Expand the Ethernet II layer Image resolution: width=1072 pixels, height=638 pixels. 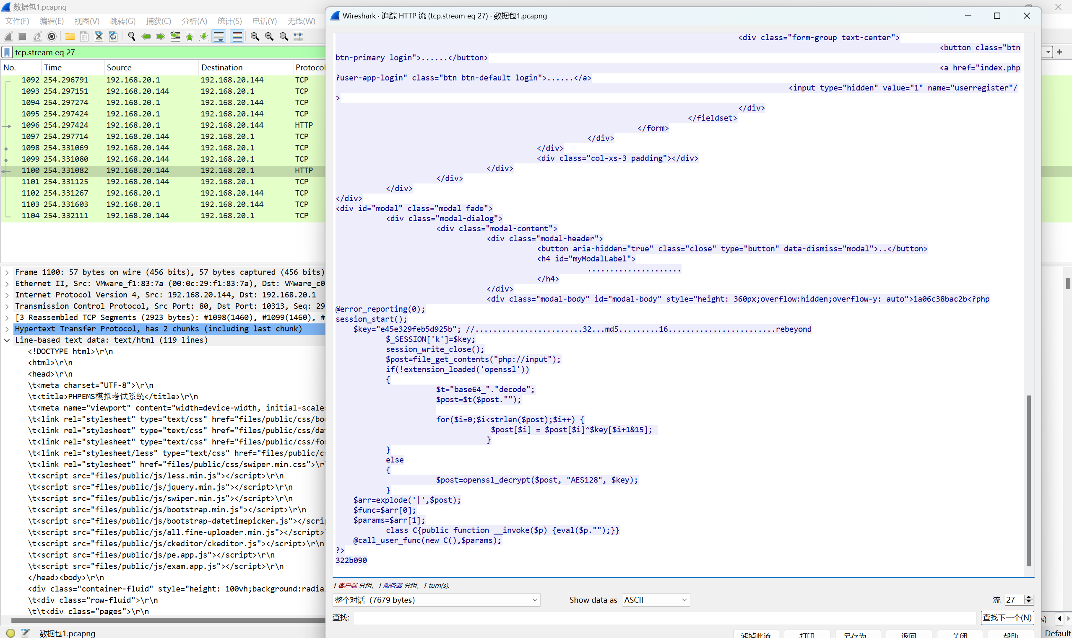pos(7,283)
